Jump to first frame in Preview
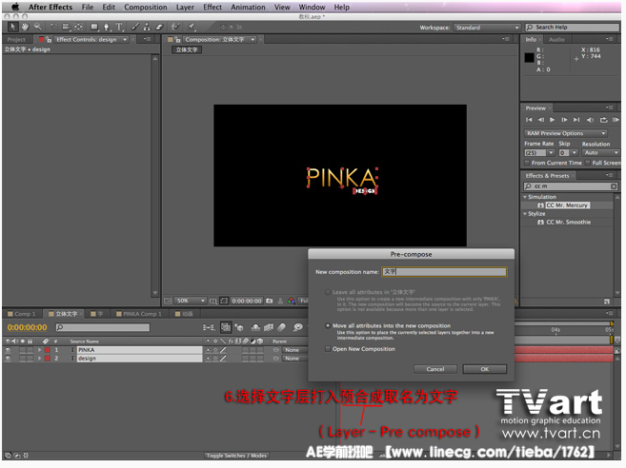The width and height of the screenshot is (626, 468). coord(529,120)
